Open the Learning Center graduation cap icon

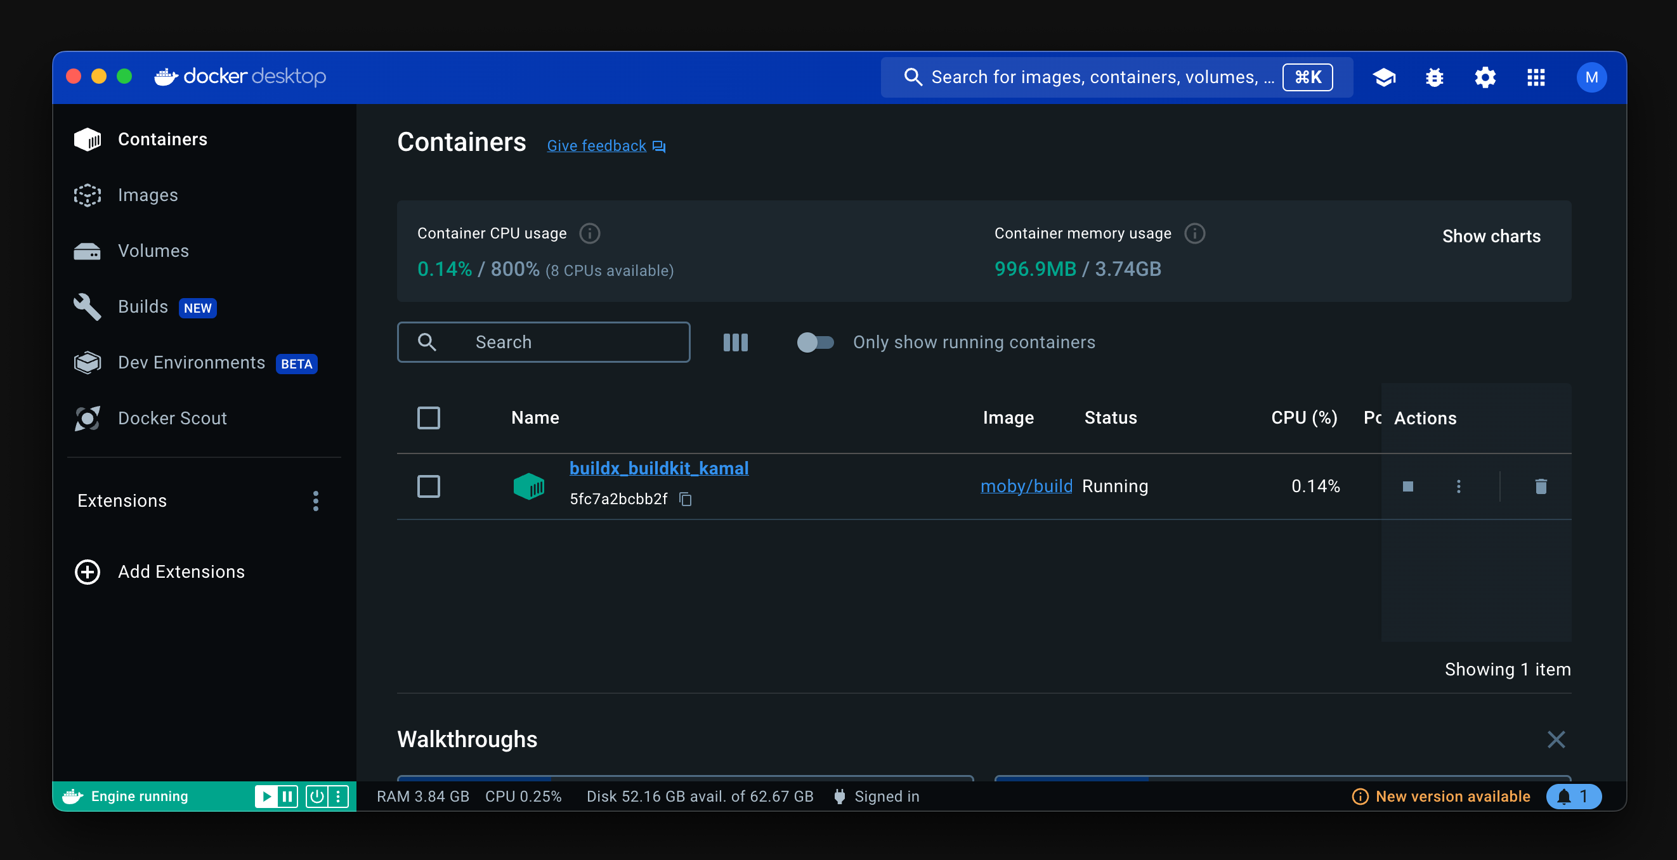coord(1383,77)
